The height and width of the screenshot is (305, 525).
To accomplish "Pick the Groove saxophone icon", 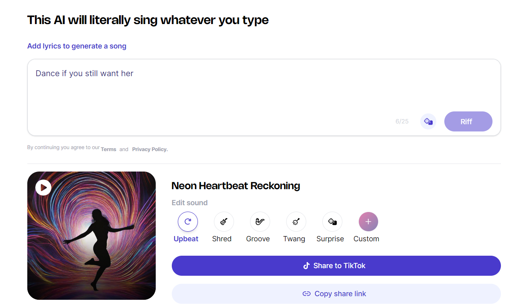I will pos(260,222).
